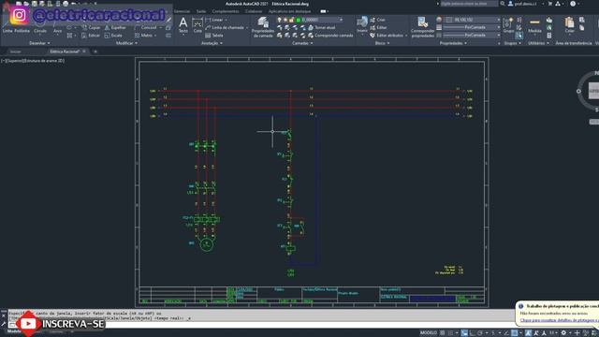Expand the Bloco panel
The width and height of the screenshot is (599, 337).
click(382, 43)
